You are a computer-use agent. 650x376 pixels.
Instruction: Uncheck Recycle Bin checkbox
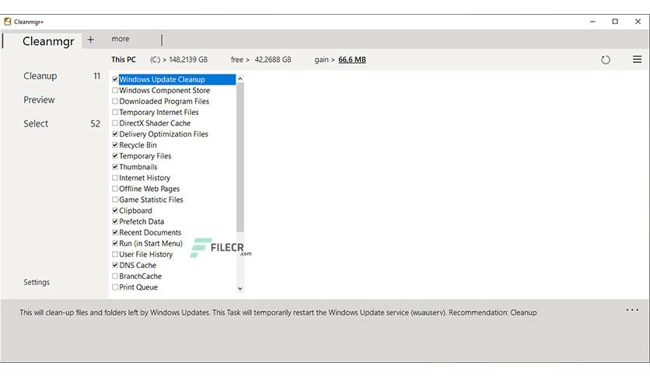coord(115,145)
